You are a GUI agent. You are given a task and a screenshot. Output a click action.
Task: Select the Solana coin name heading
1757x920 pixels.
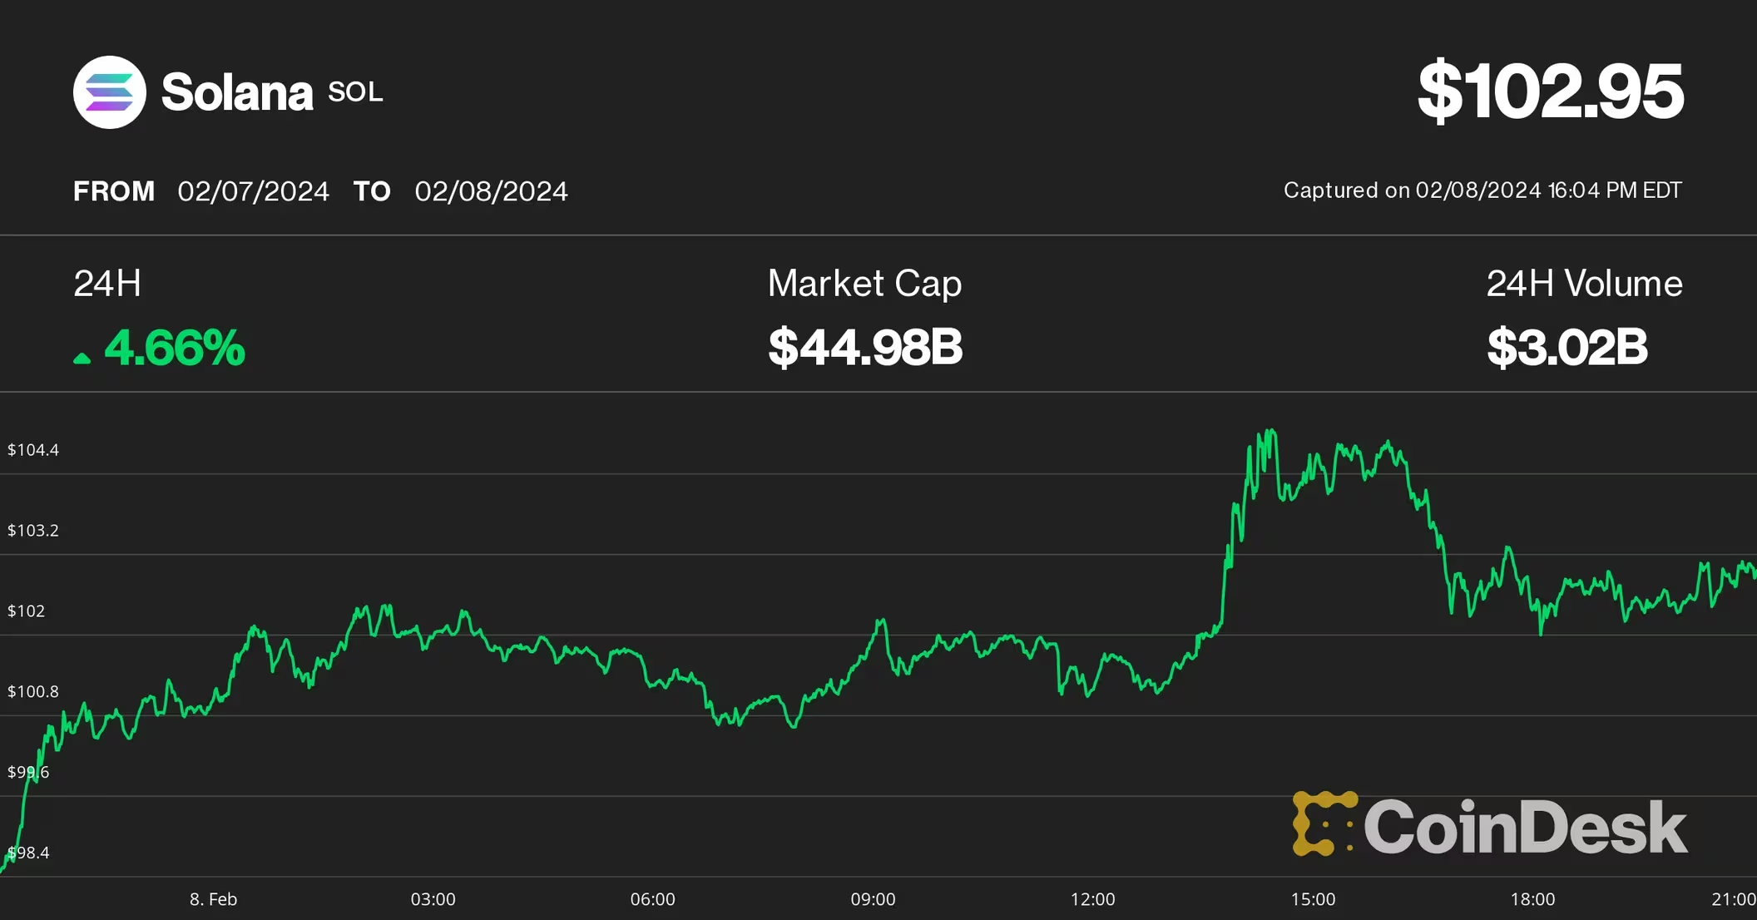(237, 92)
